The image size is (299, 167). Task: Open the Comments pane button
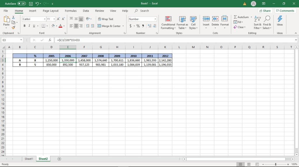(285, 11)
